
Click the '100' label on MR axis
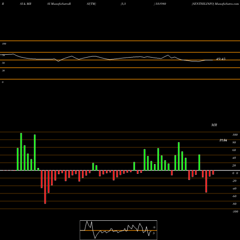(x=235, y=135)
